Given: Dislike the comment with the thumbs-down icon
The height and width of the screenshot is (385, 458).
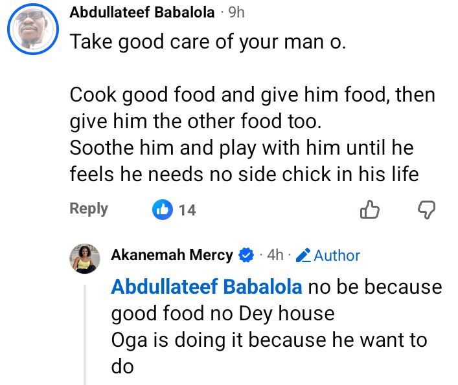Looking at the screenshot, I should pyautogui.click(x=425, y=210).
